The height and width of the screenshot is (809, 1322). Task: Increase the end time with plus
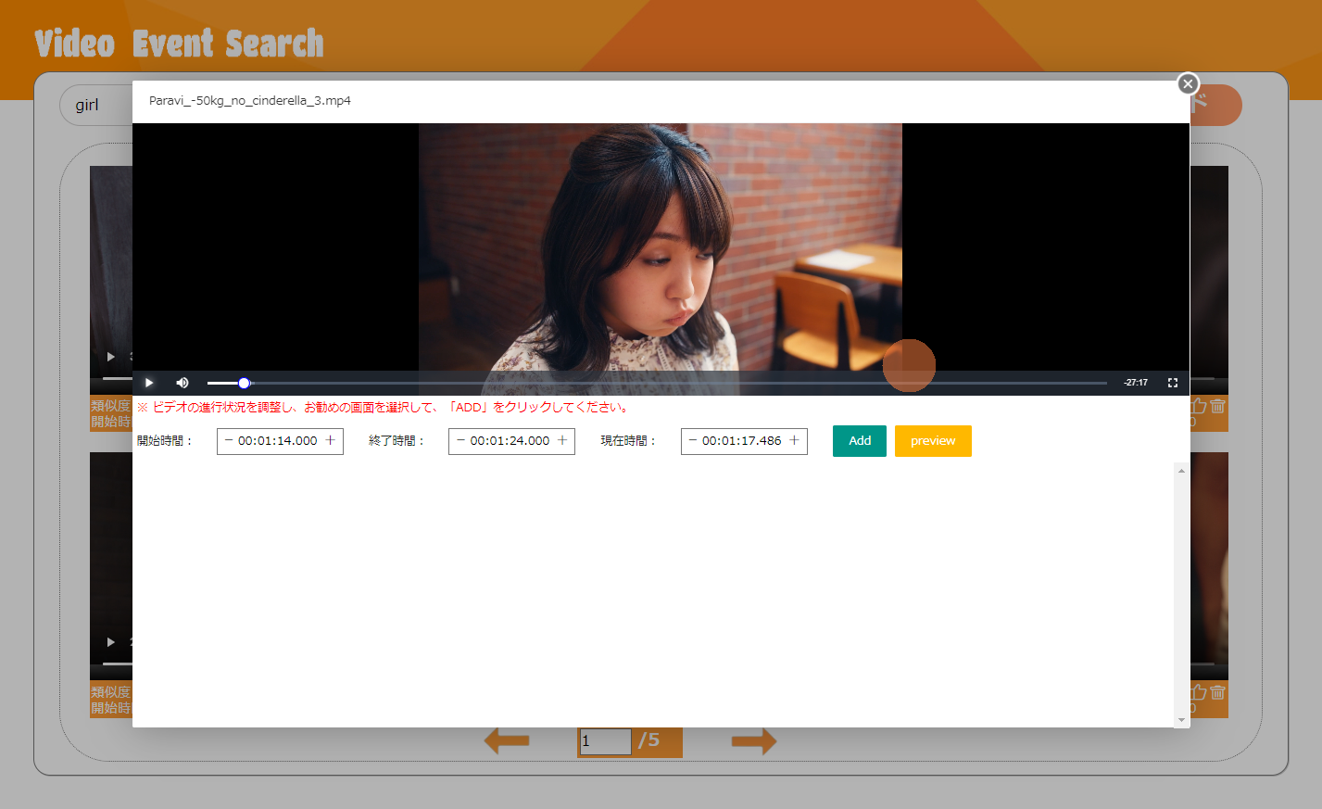point(562,441)
